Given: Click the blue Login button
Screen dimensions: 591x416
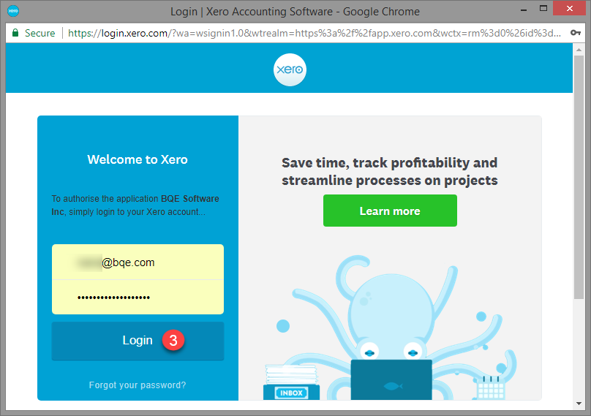Looking at the screenshot, I should [x=138, y=341].
